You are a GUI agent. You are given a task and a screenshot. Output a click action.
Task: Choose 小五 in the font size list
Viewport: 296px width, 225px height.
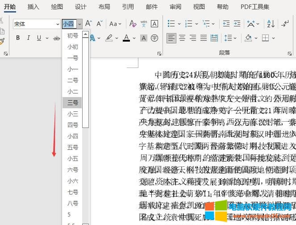(x=72, y=158)
